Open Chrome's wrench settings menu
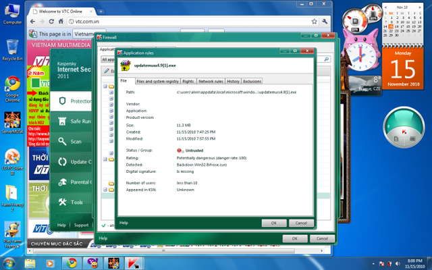Screen dimensions: 432x270 click(325, 22)
